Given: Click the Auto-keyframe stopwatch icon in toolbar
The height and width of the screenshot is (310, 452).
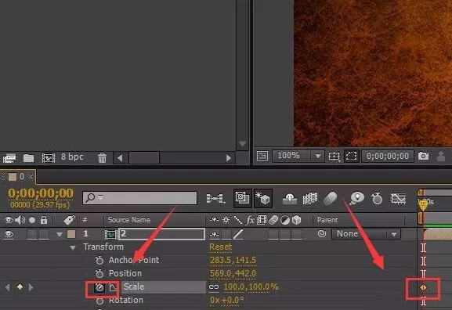Looking at the screenshot, I should tap(377, 198).
